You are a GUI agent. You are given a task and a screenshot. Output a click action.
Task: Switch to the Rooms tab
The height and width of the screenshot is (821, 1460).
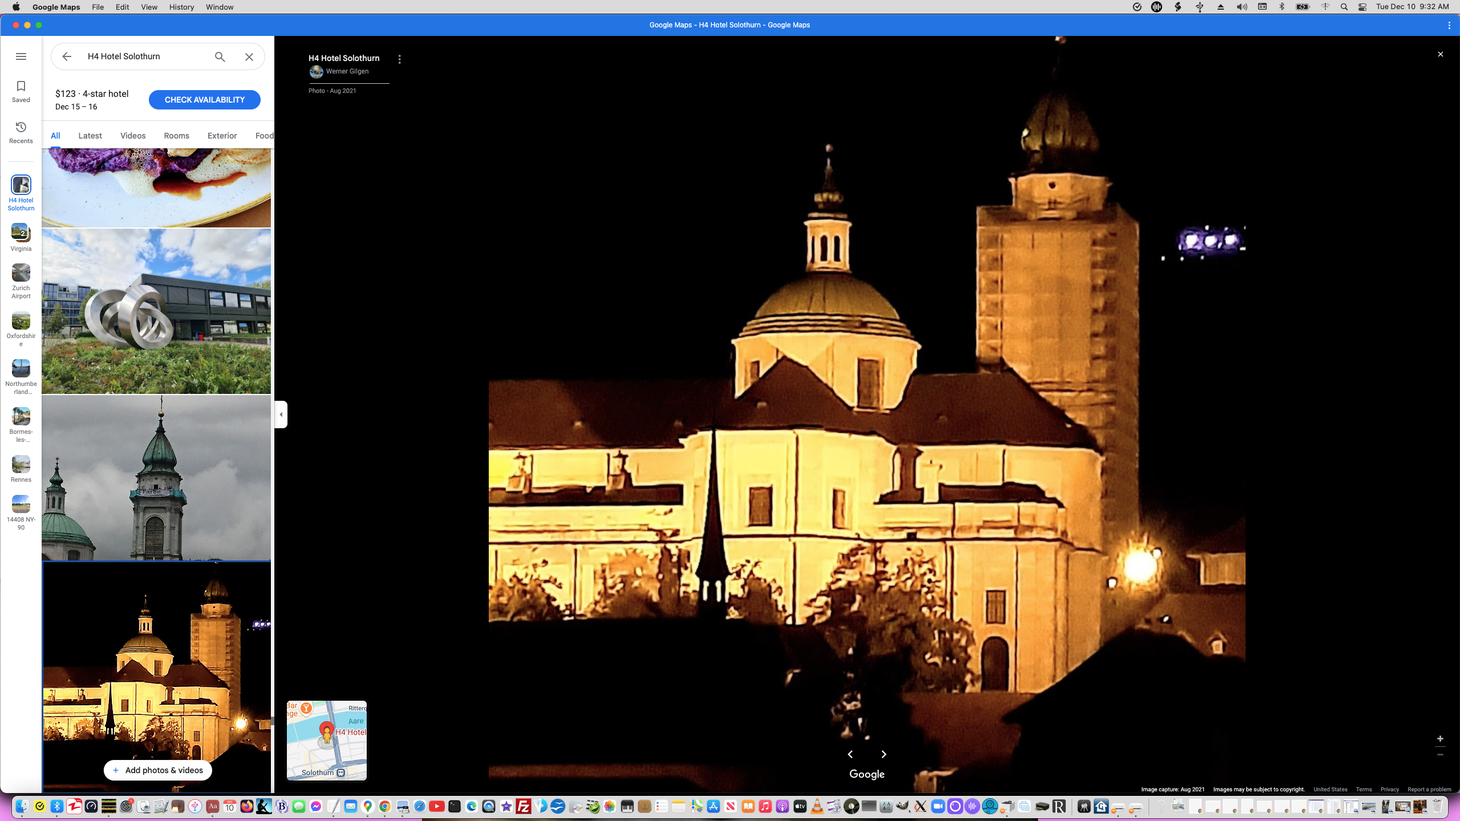[x=176, y=135]
